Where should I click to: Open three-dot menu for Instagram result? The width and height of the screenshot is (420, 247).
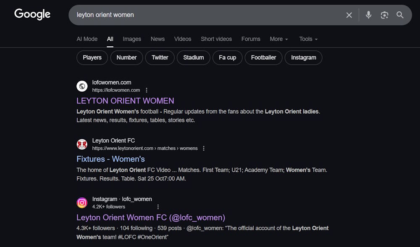[158, 207]
